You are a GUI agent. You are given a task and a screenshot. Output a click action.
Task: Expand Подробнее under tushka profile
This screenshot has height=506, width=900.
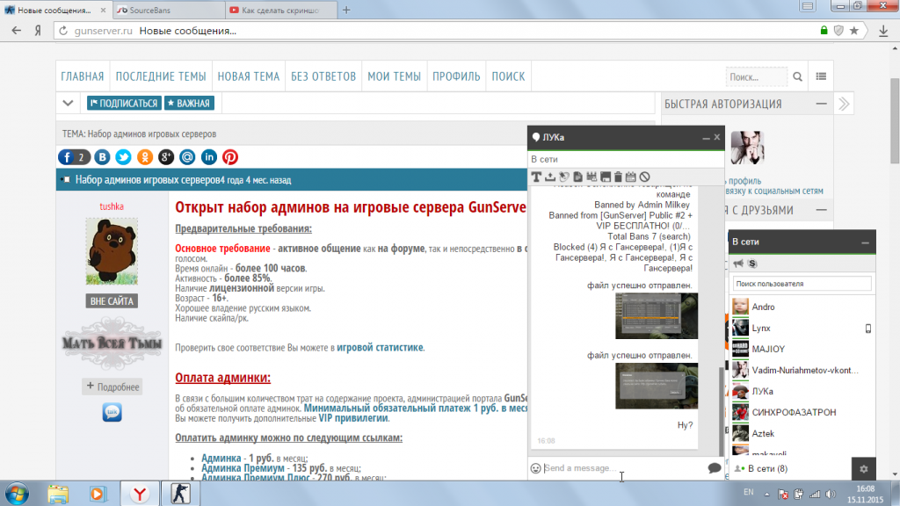pyautogui.click(x=112, y=387)
